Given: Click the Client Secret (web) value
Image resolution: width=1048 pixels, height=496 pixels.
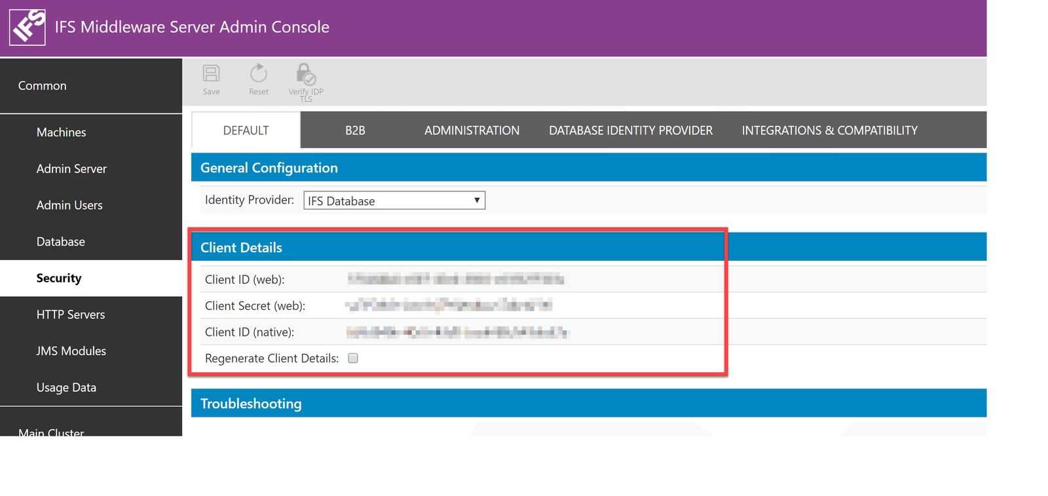Looking at the screenshot, I should [449, 305].
